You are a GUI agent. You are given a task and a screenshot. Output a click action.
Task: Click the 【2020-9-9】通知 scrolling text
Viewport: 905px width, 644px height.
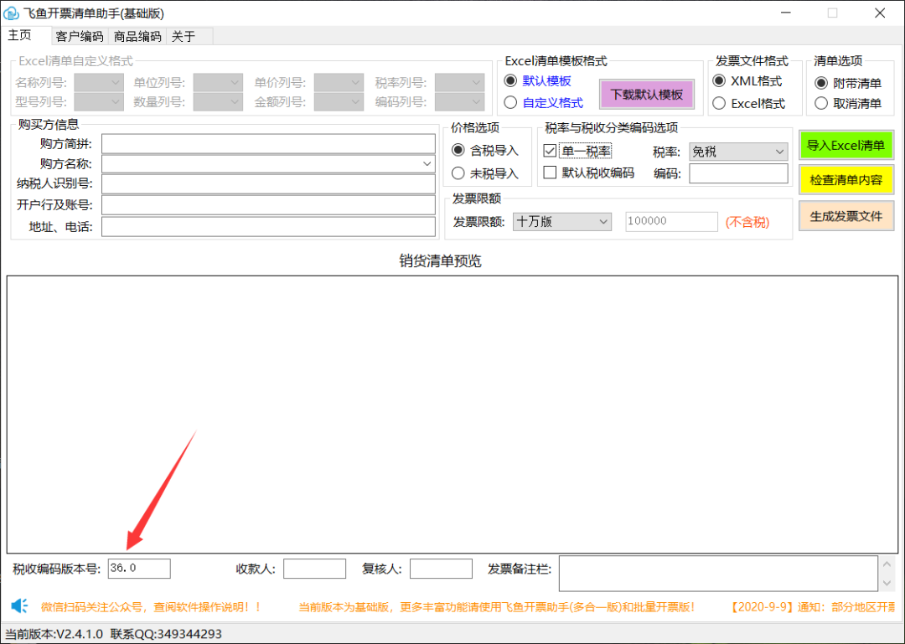[813, 607]
